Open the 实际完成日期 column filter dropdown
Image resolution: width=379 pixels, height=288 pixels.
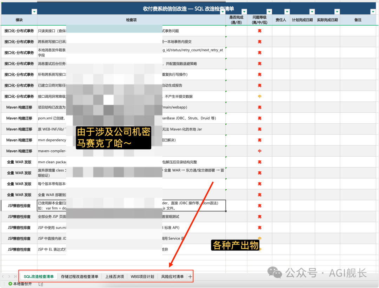point(337,12)
